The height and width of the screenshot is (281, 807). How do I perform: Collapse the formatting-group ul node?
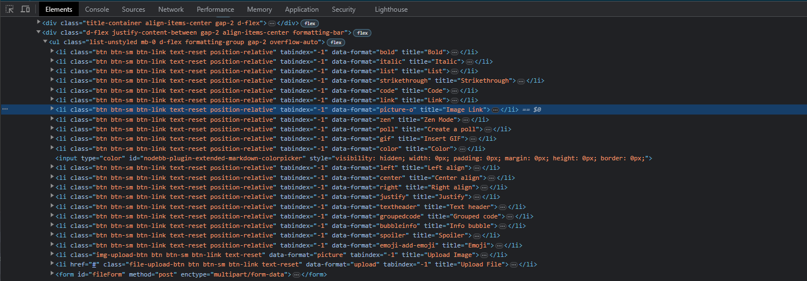click(x=46, y=42)
